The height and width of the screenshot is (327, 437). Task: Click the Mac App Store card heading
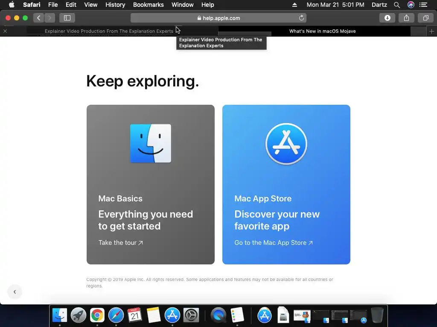[x=263, y=198]
